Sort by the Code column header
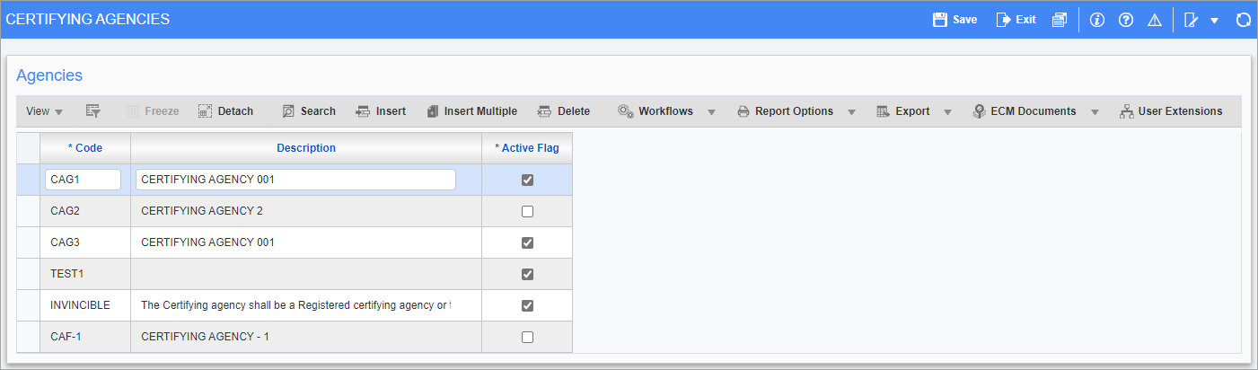 [x=85, y=148]
